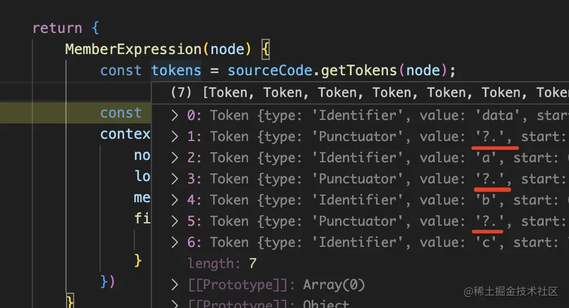Viewport: 569px width, 308px height.
Task: Expand token 0 with value 'data'
Action: click(174, 115)
